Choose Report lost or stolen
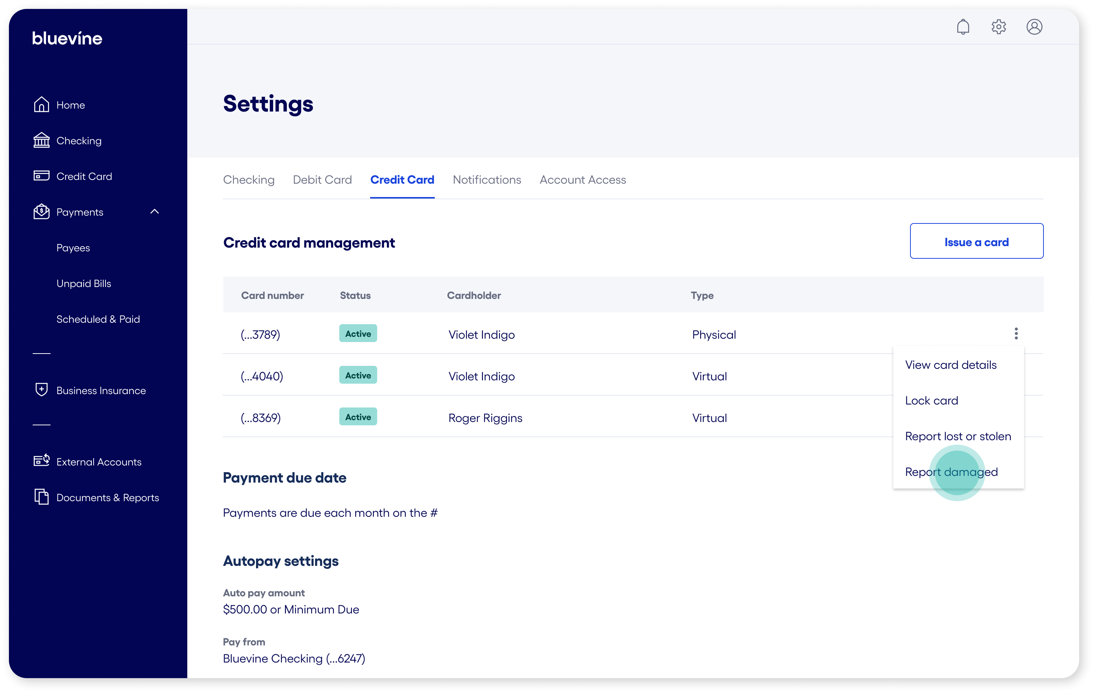Viewport: 1094px width, 693px height. (x=958, y=436)
